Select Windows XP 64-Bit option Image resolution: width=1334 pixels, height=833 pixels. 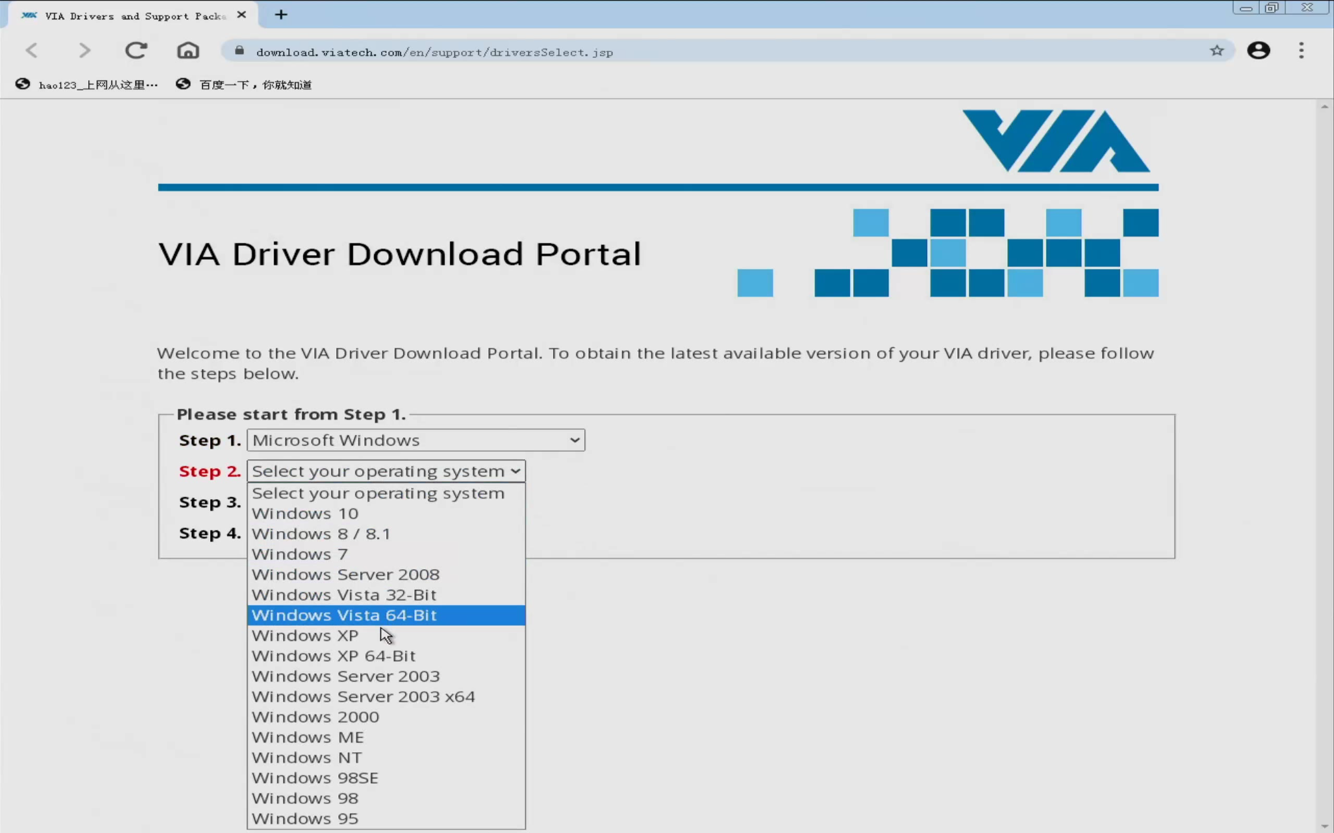[x=386, y=656]
